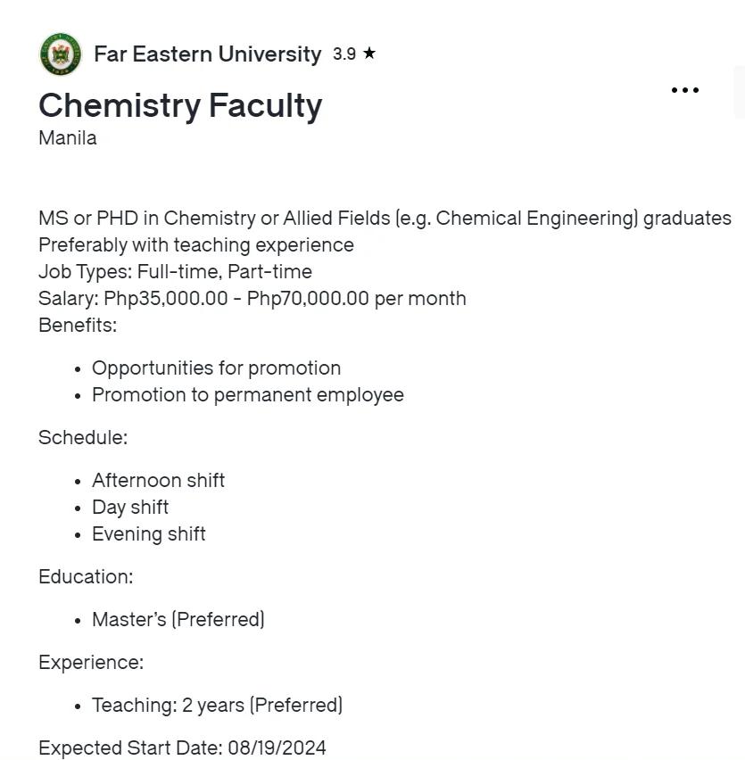Click the Preferably with teaching experience line
The image size is (745, 760).
click(x=195, y=245)
